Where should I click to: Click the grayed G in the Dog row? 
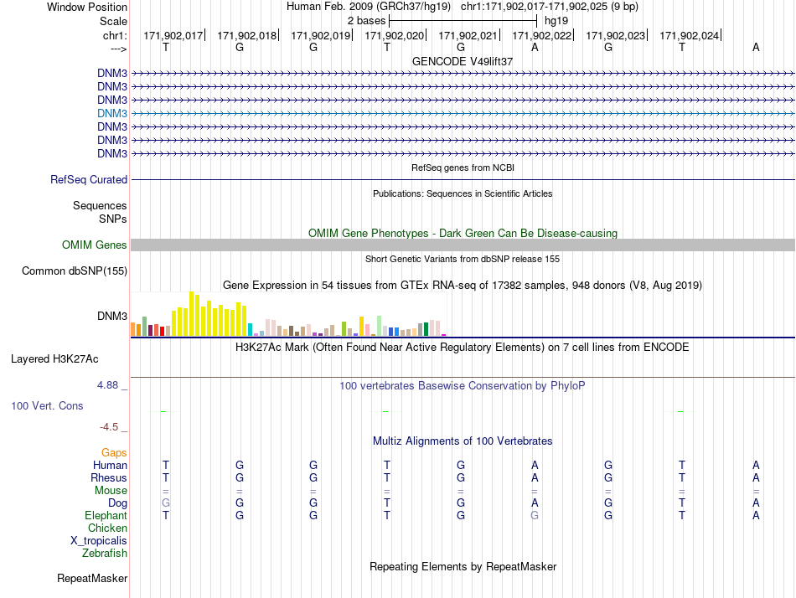(166, 503)
